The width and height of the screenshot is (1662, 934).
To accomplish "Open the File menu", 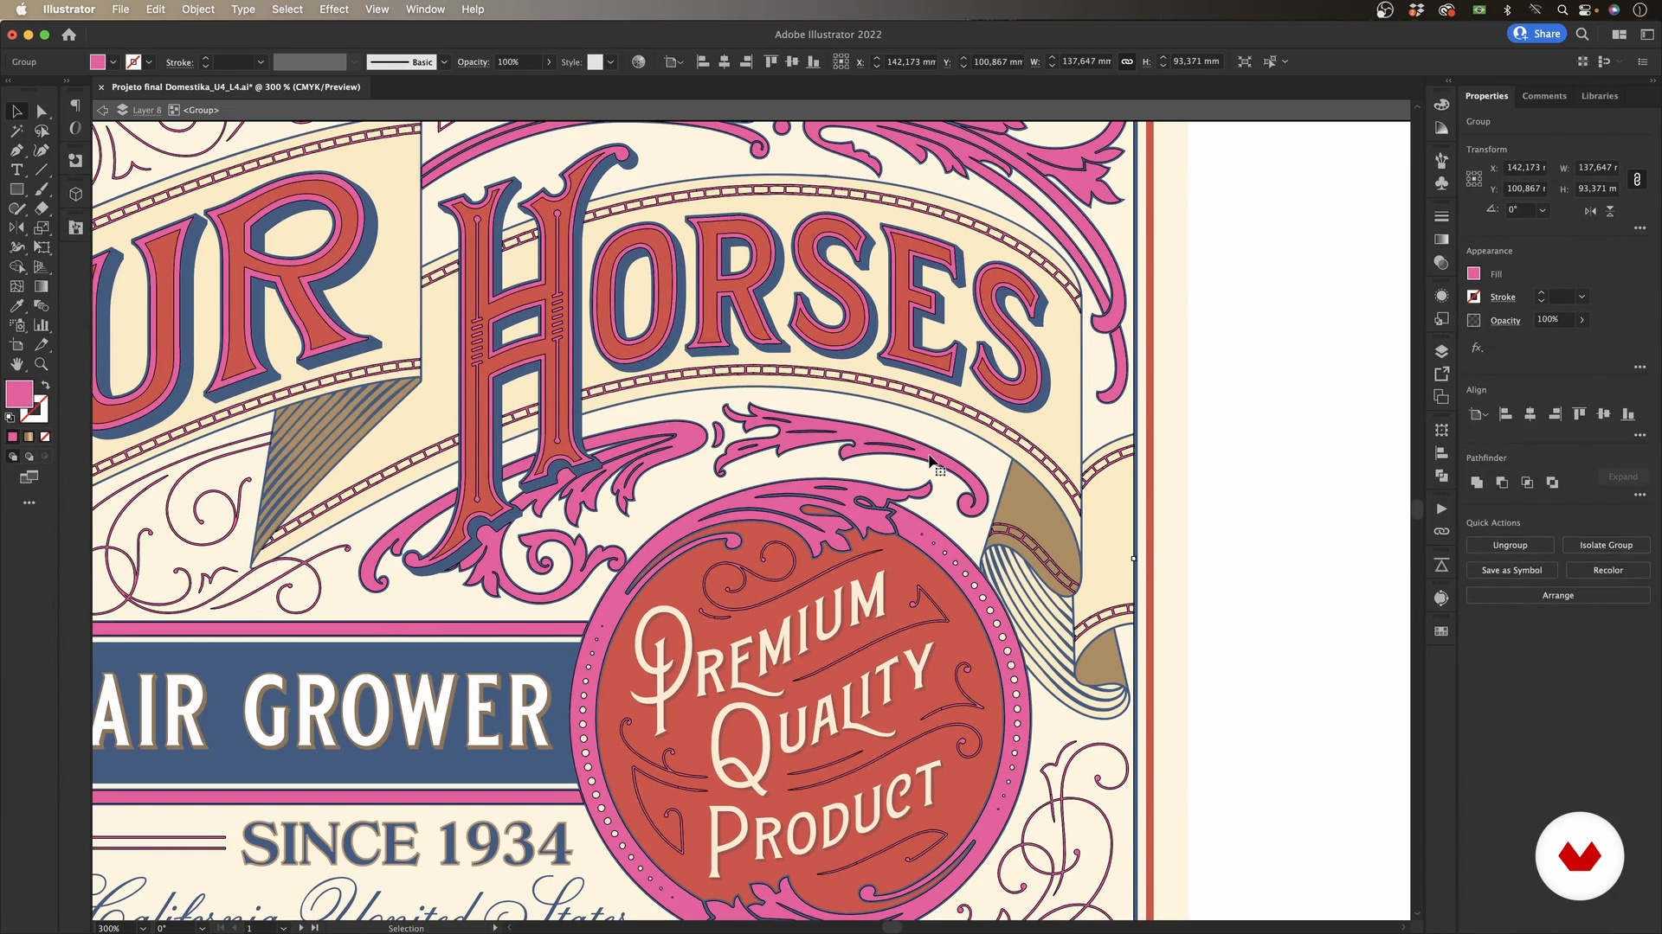I will (120, 10).
